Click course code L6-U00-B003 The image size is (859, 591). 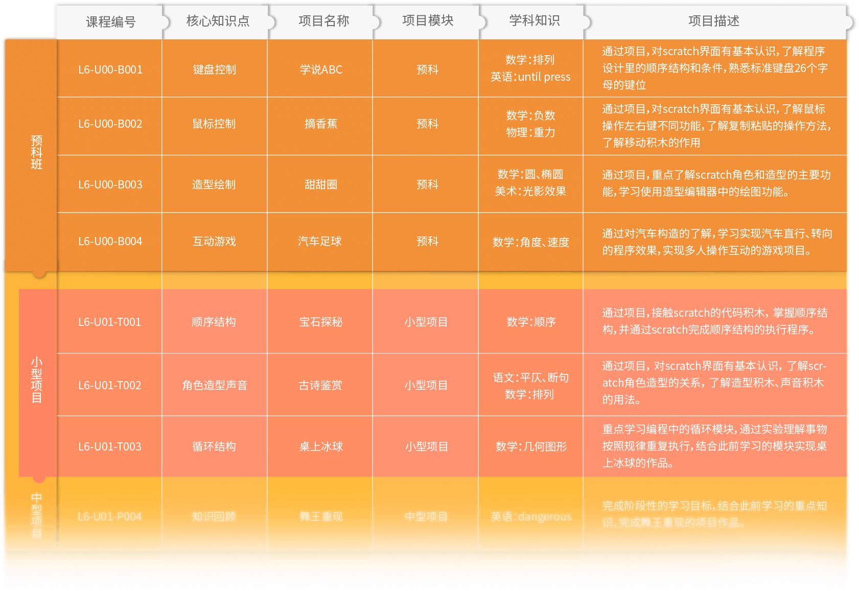tap(110, 184)
